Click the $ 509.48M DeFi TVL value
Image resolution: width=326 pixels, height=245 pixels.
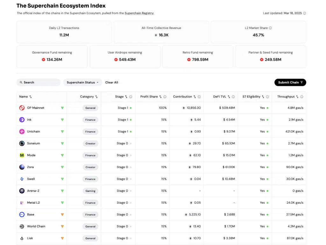point(227,108)
